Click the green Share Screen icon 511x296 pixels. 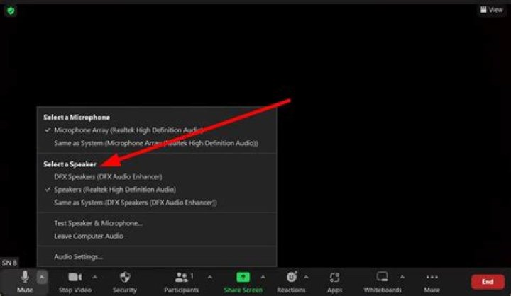point(243,277)
